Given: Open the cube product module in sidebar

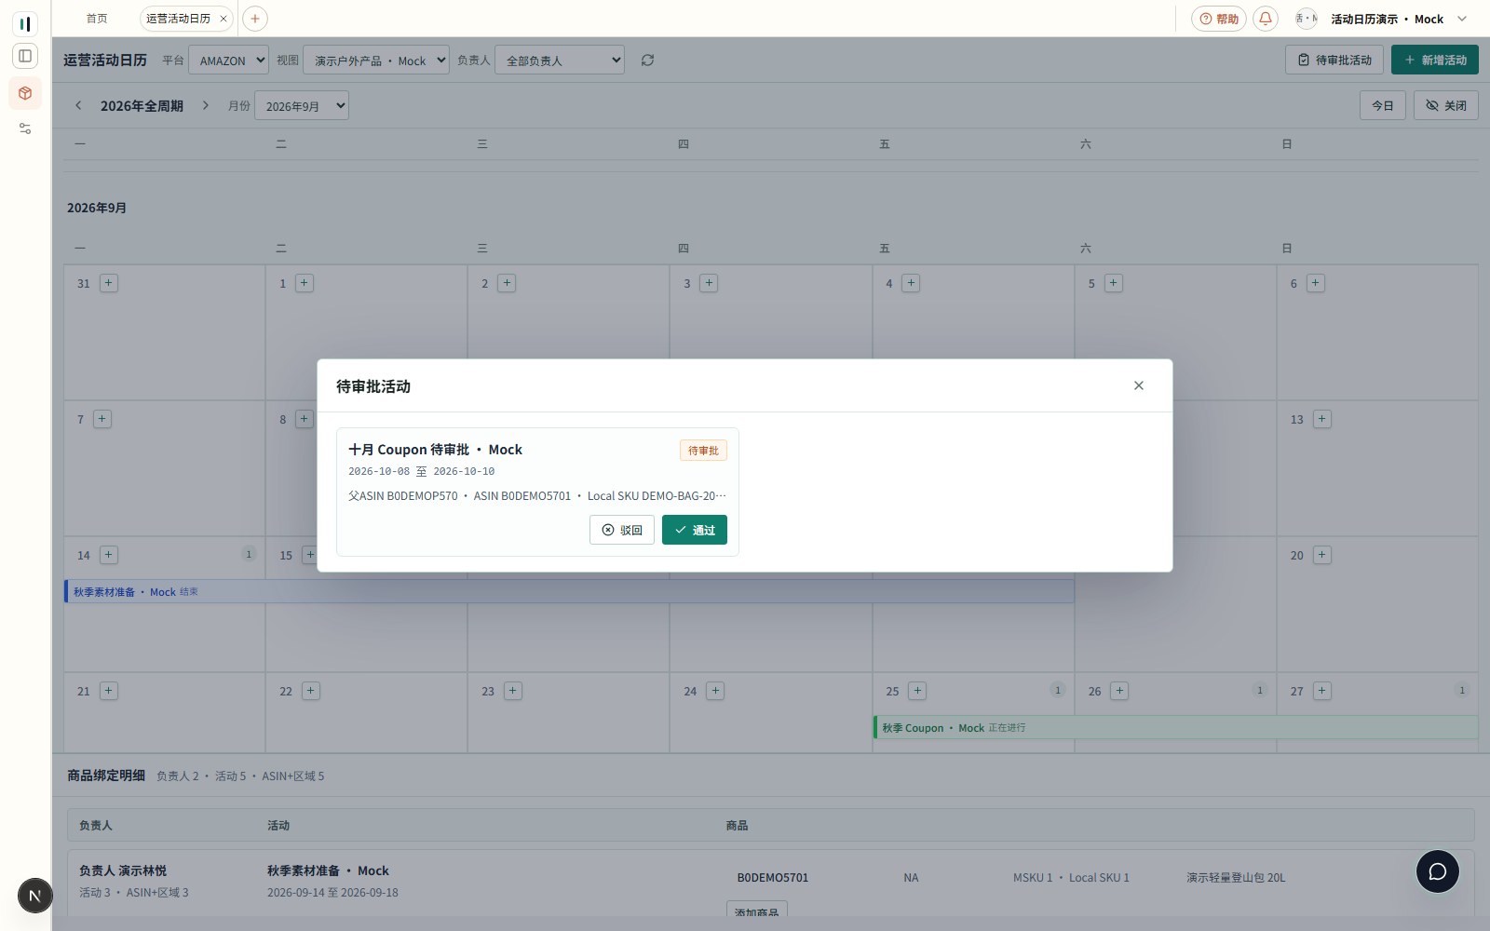Looking at the screenshot, I should (x=25, y=93).
